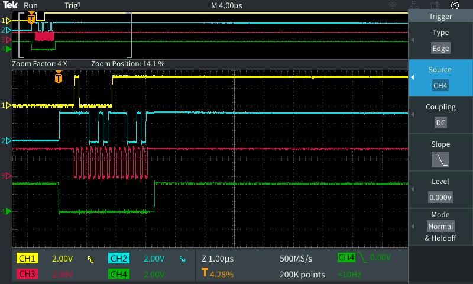This screenshot has height=284, width=473.
Task: Expand the Coupling option arrow
Action: pyautogui.click(x=412, y=115)
